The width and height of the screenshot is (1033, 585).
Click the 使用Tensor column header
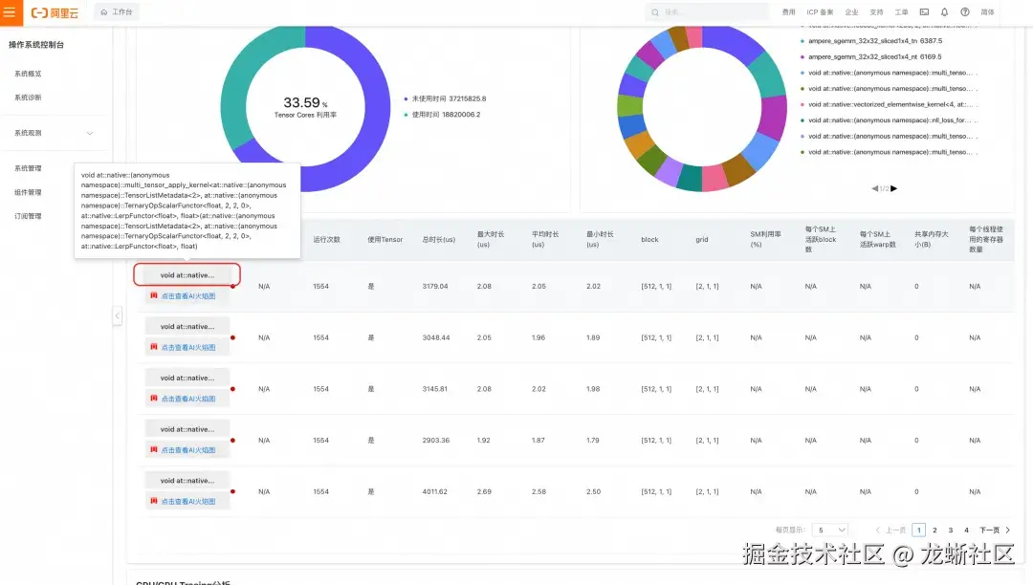[x=385, y=240]
